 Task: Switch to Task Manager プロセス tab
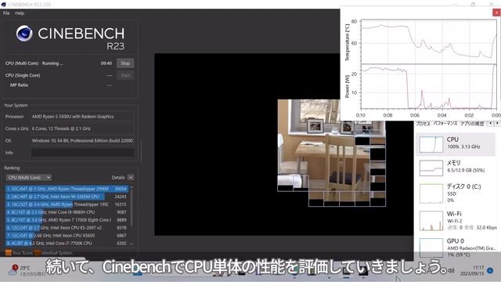click(x=423, y=124)
